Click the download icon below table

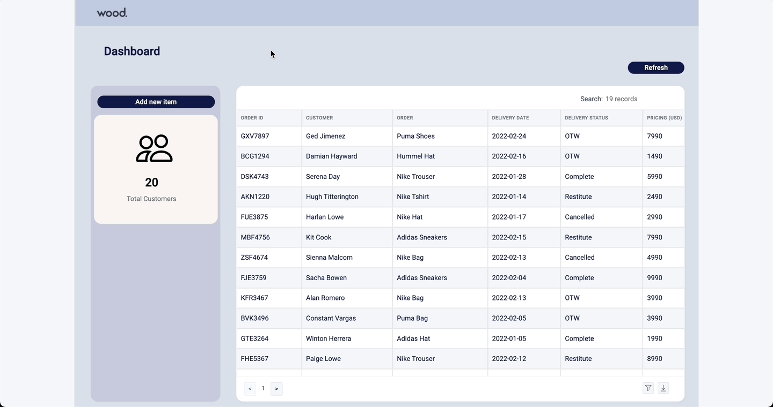[x=663, y=388]
